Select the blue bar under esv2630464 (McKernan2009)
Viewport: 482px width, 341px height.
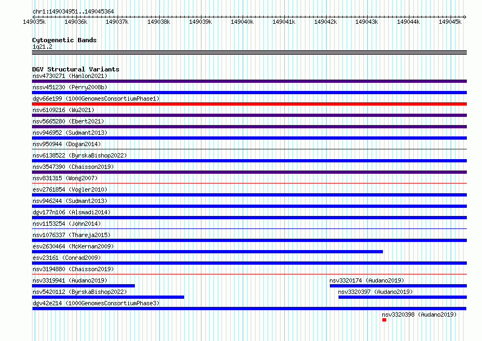coord(207,252)
